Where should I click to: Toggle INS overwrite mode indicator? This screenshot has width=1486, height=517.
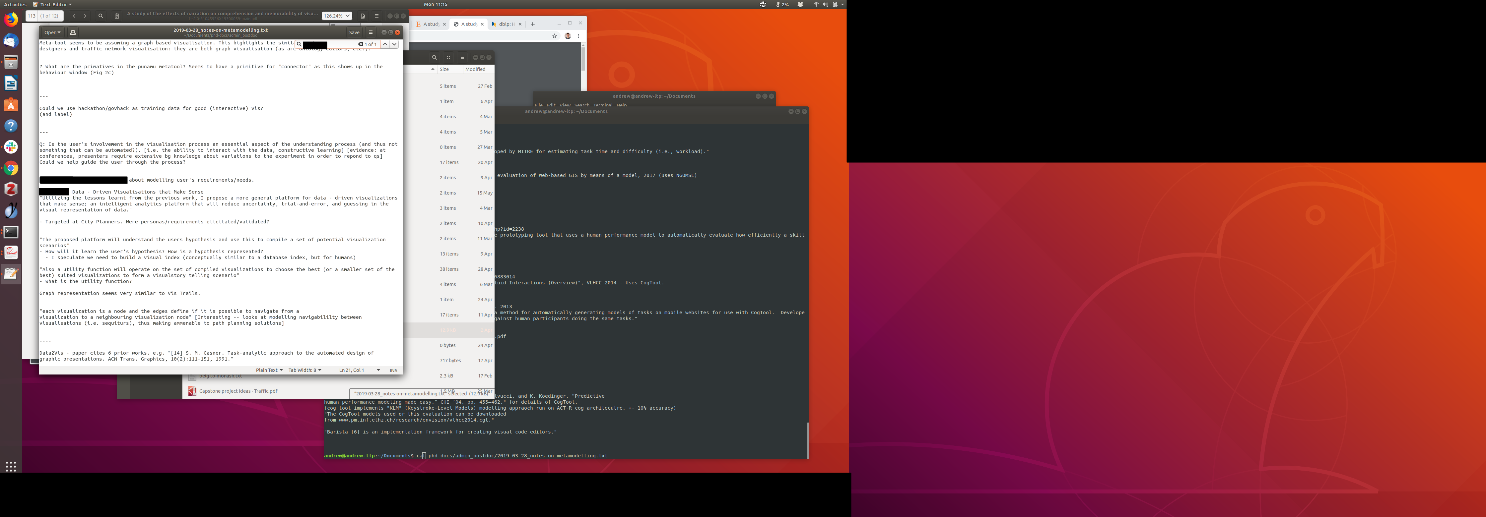[393, 370]
